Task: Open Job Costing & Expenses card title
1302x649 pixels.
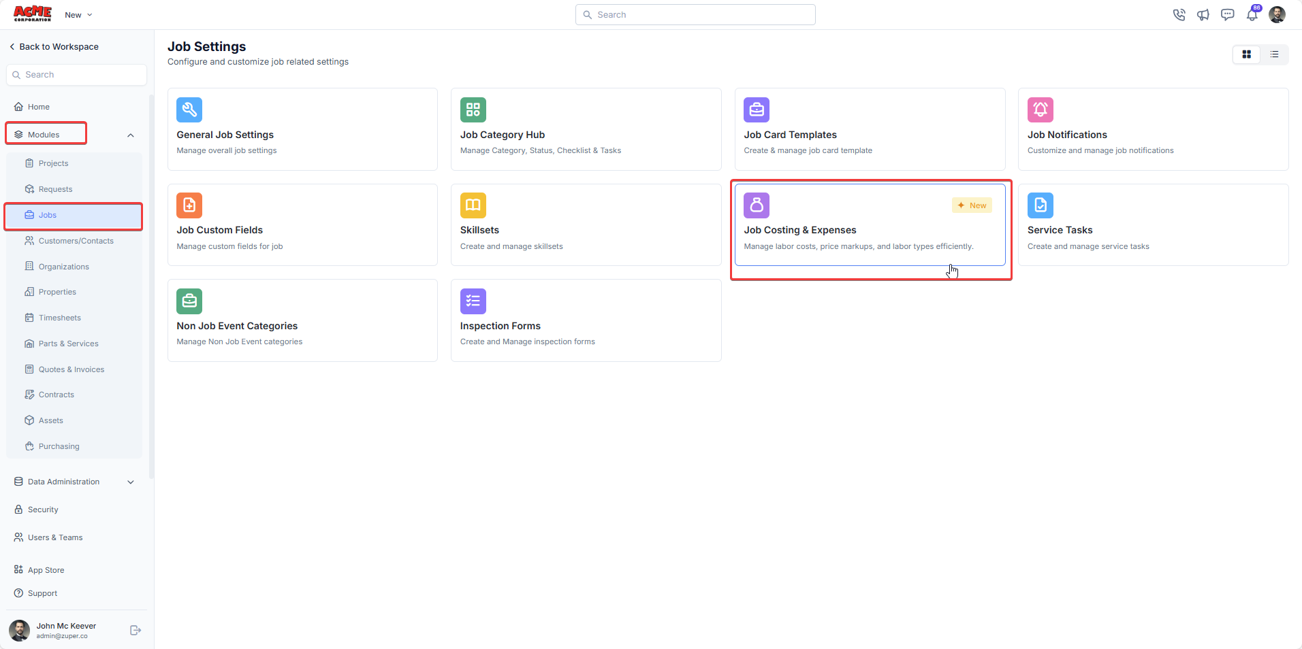Action: pos(800,230)
